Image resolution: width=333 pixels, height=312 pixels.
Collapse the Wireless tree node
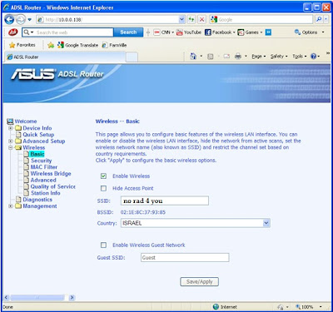coord(11,147)
